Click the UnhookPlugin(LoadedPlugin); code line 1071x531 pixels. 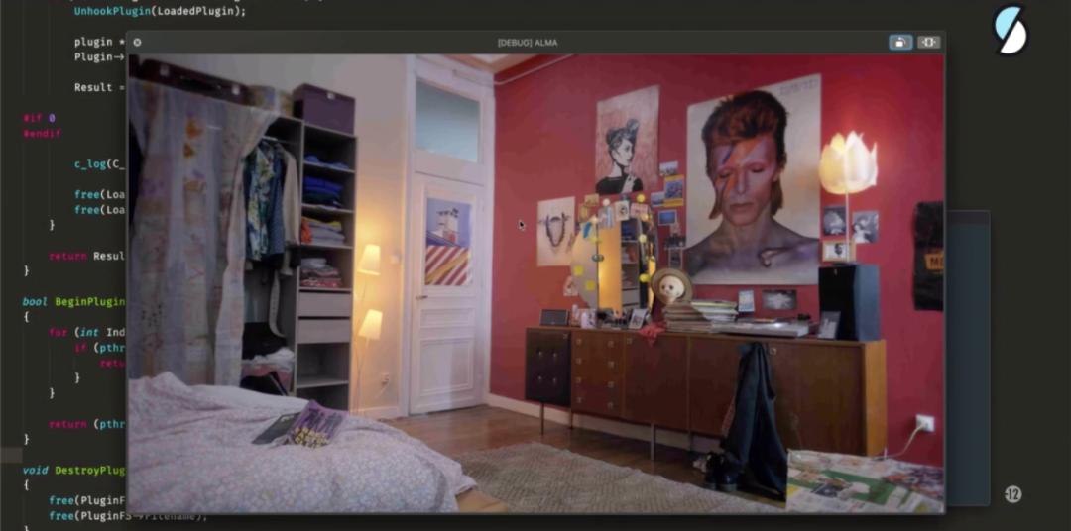pos(160,12)
